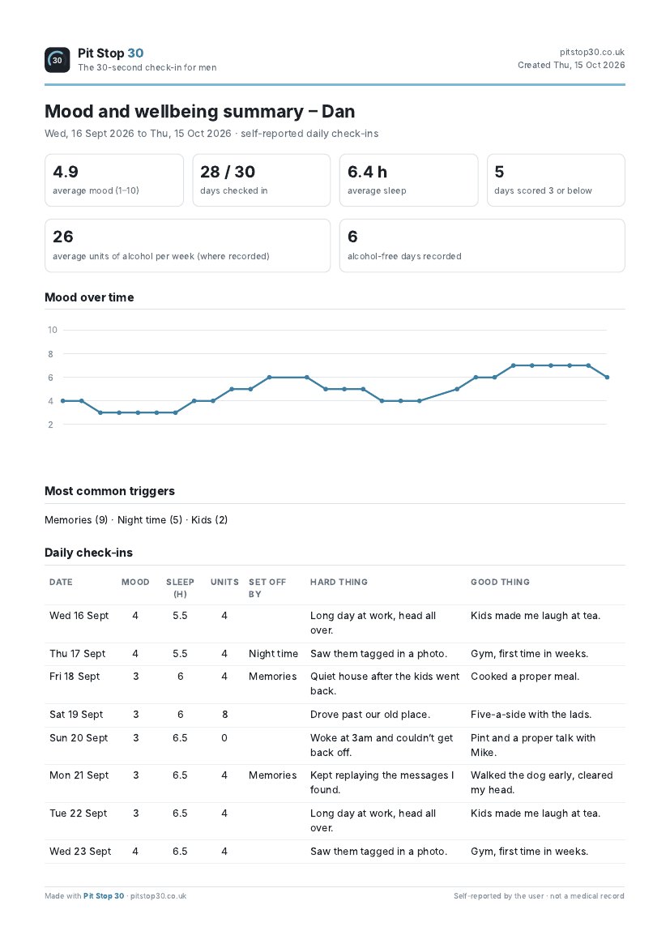Click the 'Kids (2)' trigger

coord(209,520)
